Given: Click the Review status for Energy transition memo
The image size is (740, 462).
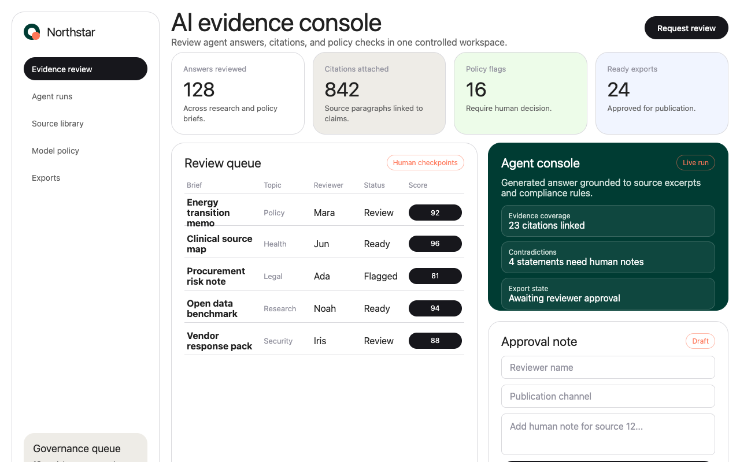Looking at the screenshot, I should point(379,213).
